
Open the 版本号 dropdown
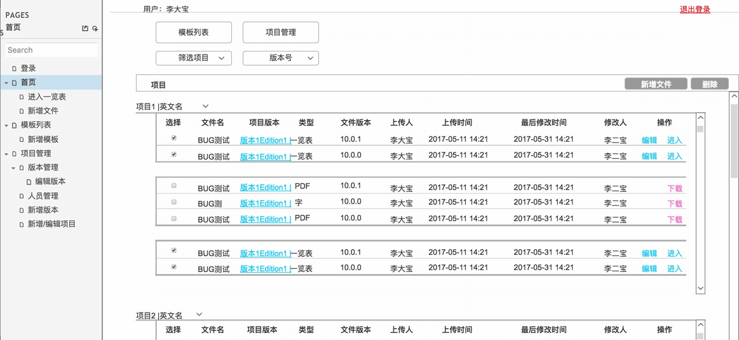(x=281, y=58)
